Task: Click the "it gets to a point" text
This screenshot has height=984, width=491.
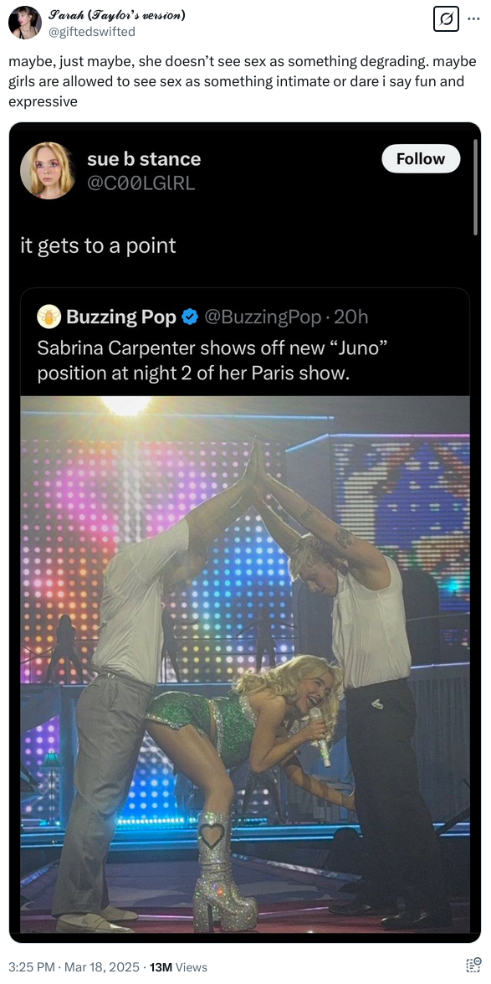Action: click(99, 245)
